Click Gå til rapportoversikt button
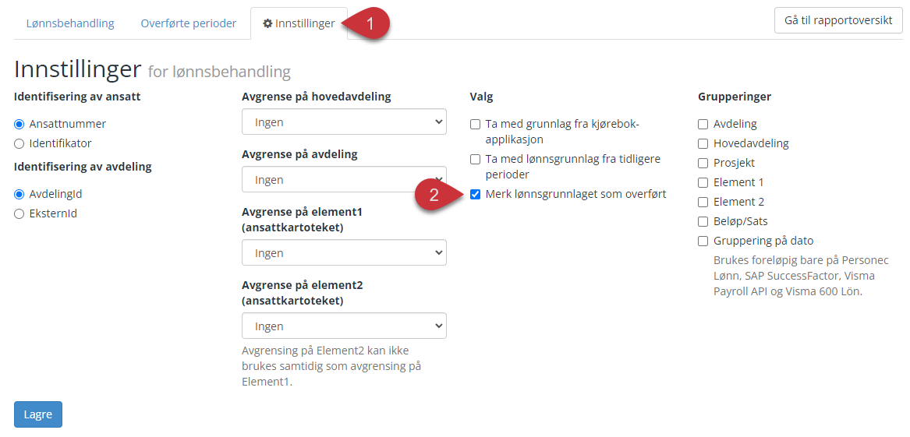Viewport: 910px width, 437px height. (838, 21)
